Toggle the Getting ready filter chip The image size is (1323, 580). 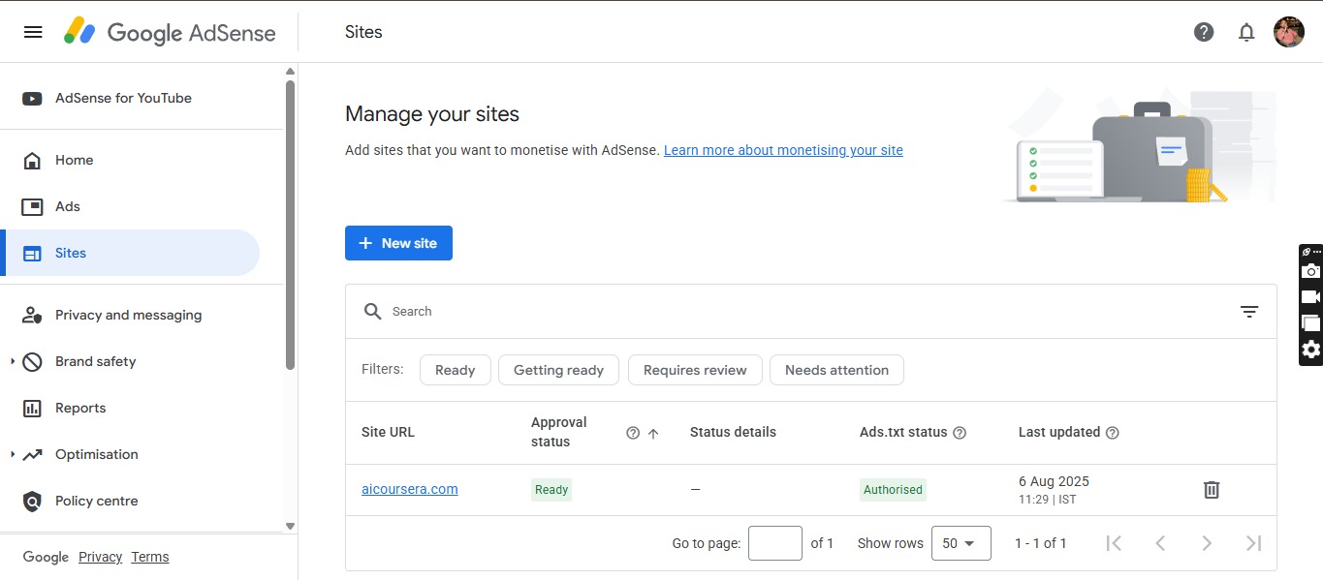coord(558,370)
